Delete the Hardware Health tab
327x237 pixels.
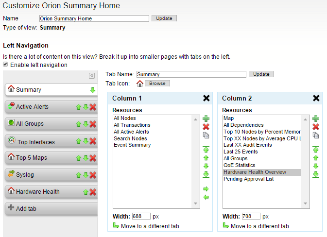(93, 192)
